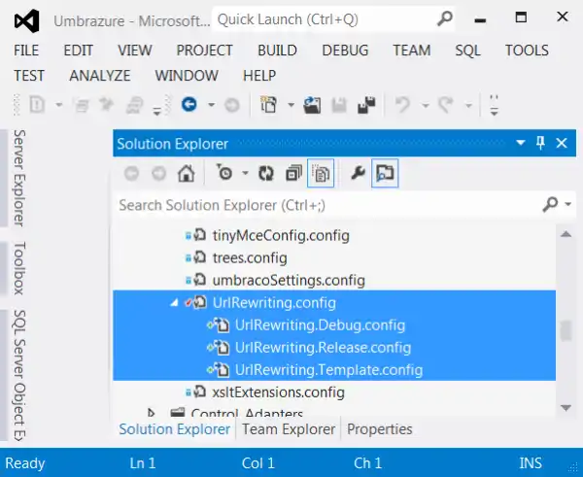Open the TOOLS menu

(527, 51)
